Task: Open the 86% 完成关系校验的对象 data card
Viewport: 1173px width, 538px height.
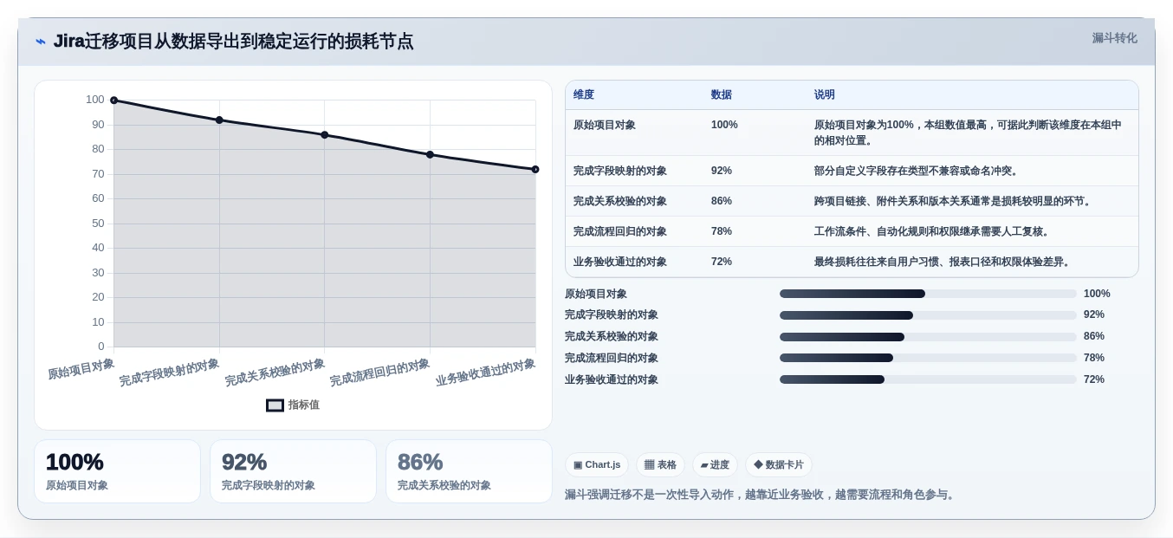Action: click(469, 471)
